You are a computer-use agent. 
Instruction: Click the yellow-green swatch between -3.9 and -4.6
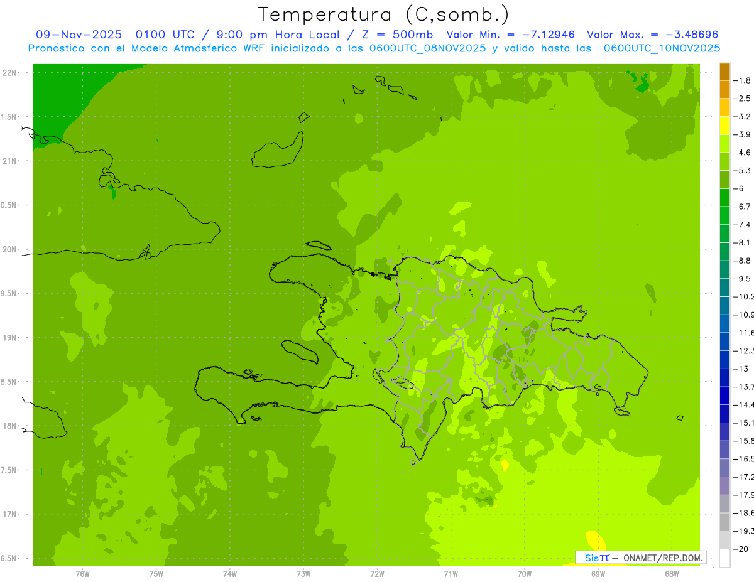pos(724,144)
